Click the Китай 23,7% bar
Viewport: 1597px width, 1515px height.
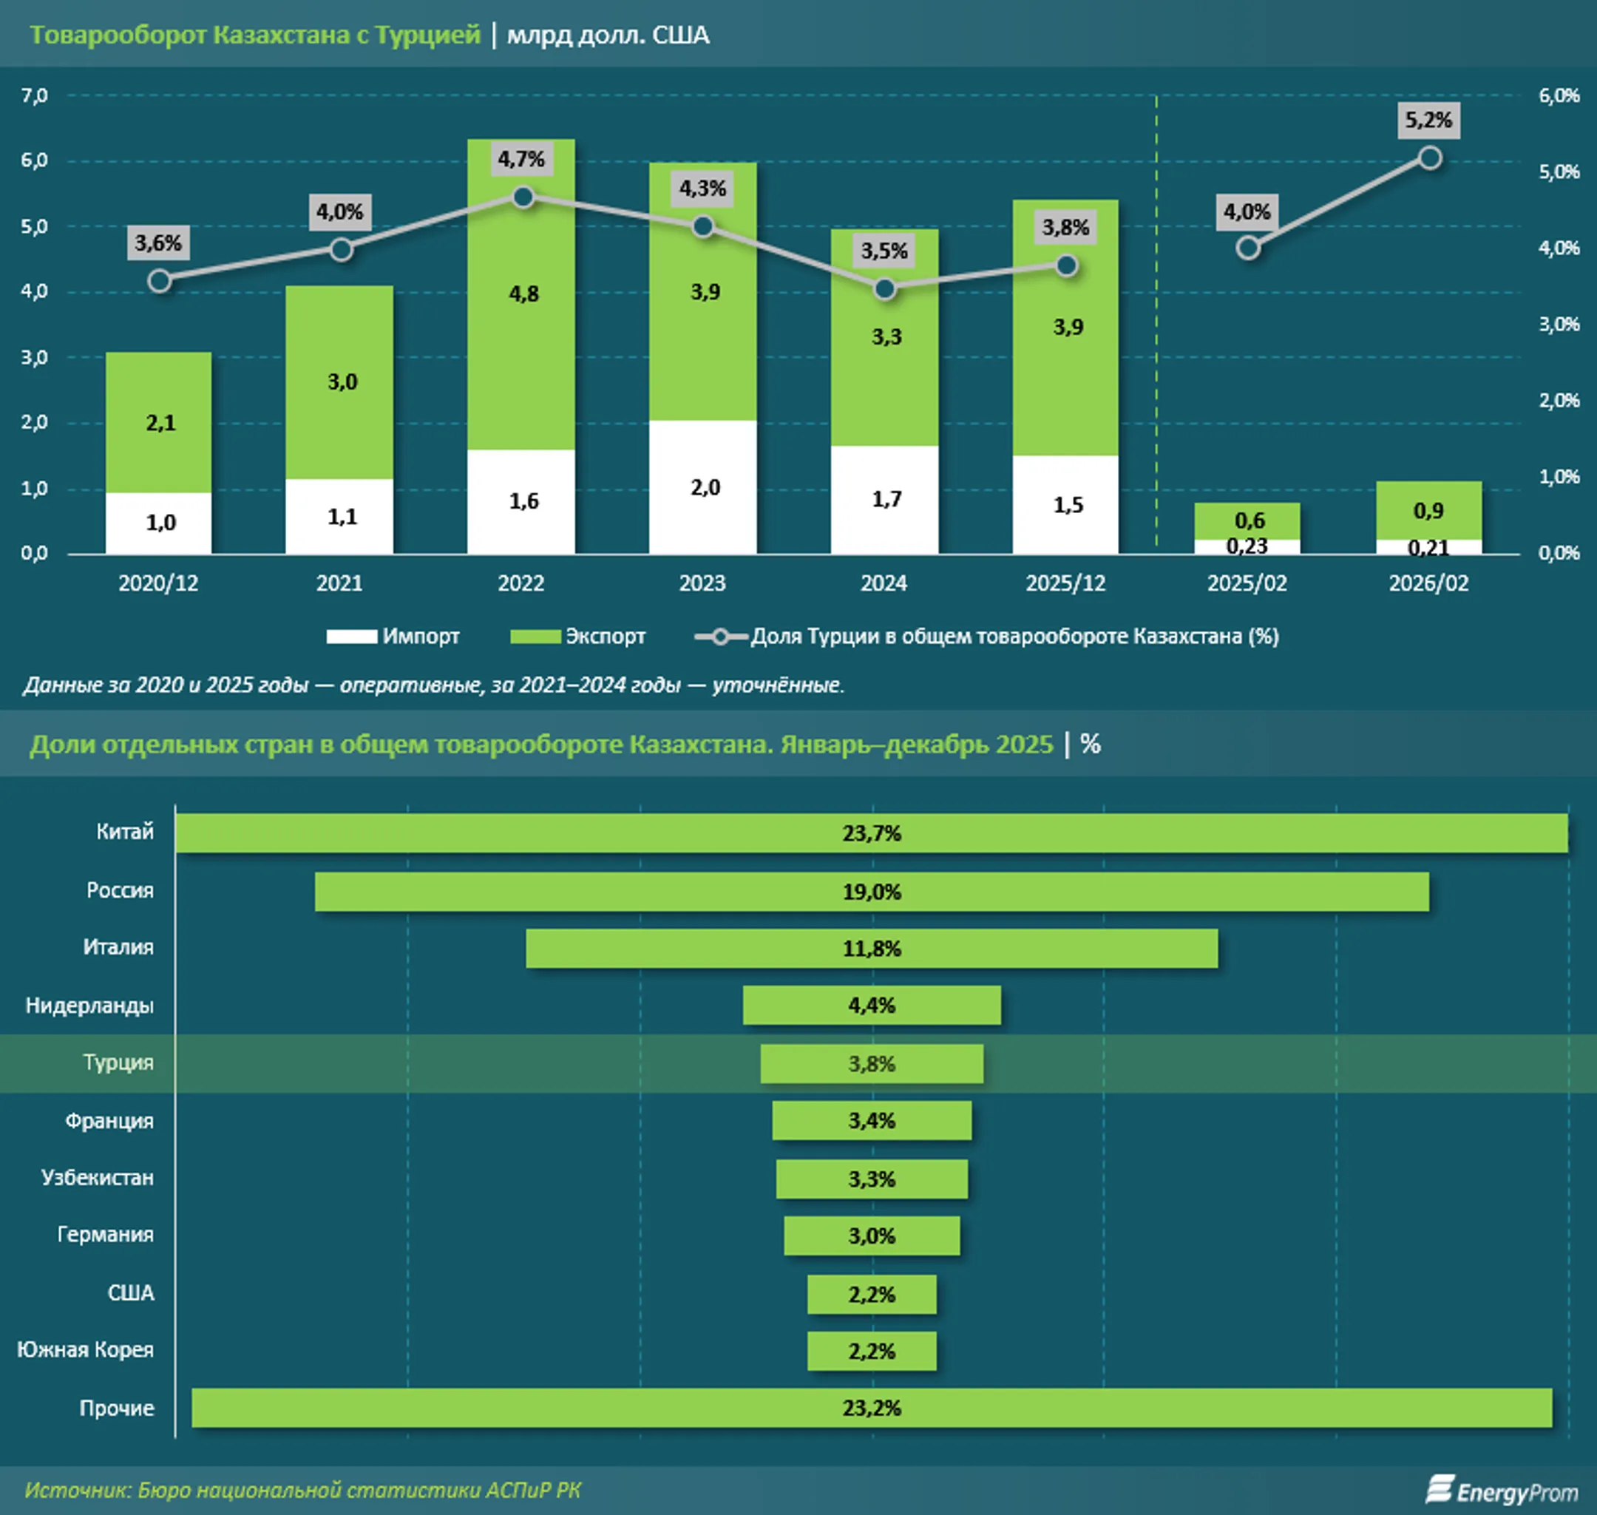872,833
